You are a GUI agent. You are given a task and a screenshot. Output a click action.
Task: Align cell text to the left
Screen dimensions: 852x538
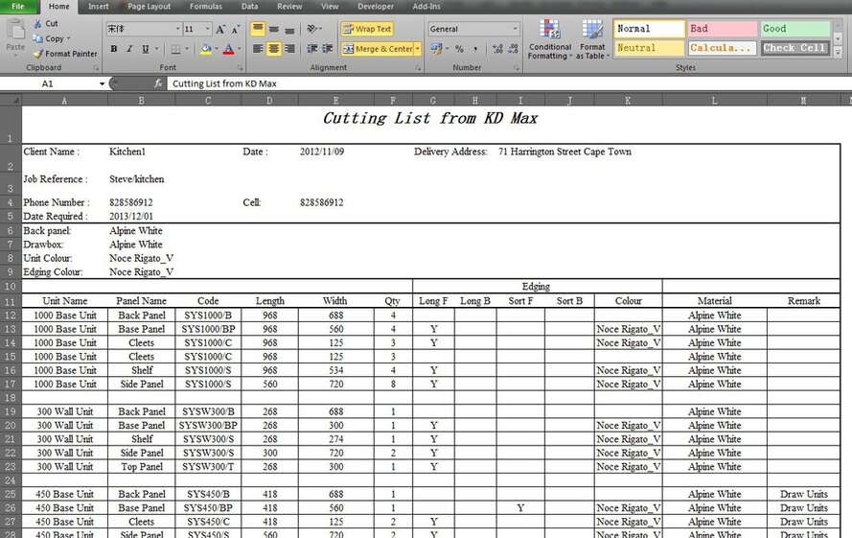point(258,49)
